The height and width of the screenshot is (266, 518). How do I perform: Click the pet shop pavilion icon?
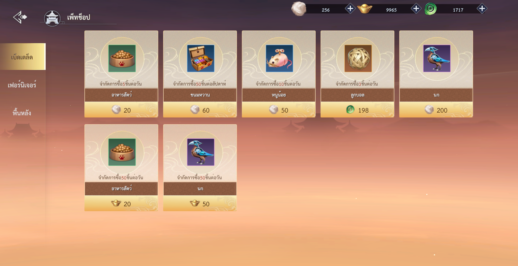[x=52, y=18]
